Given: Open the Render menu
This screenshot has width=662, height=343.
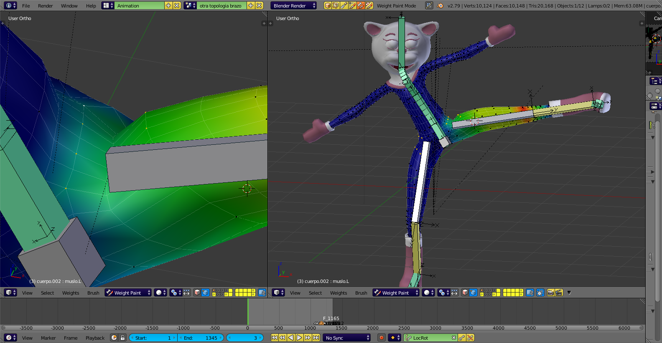Looking at the screenshot, I should click(x=45, y=6).
